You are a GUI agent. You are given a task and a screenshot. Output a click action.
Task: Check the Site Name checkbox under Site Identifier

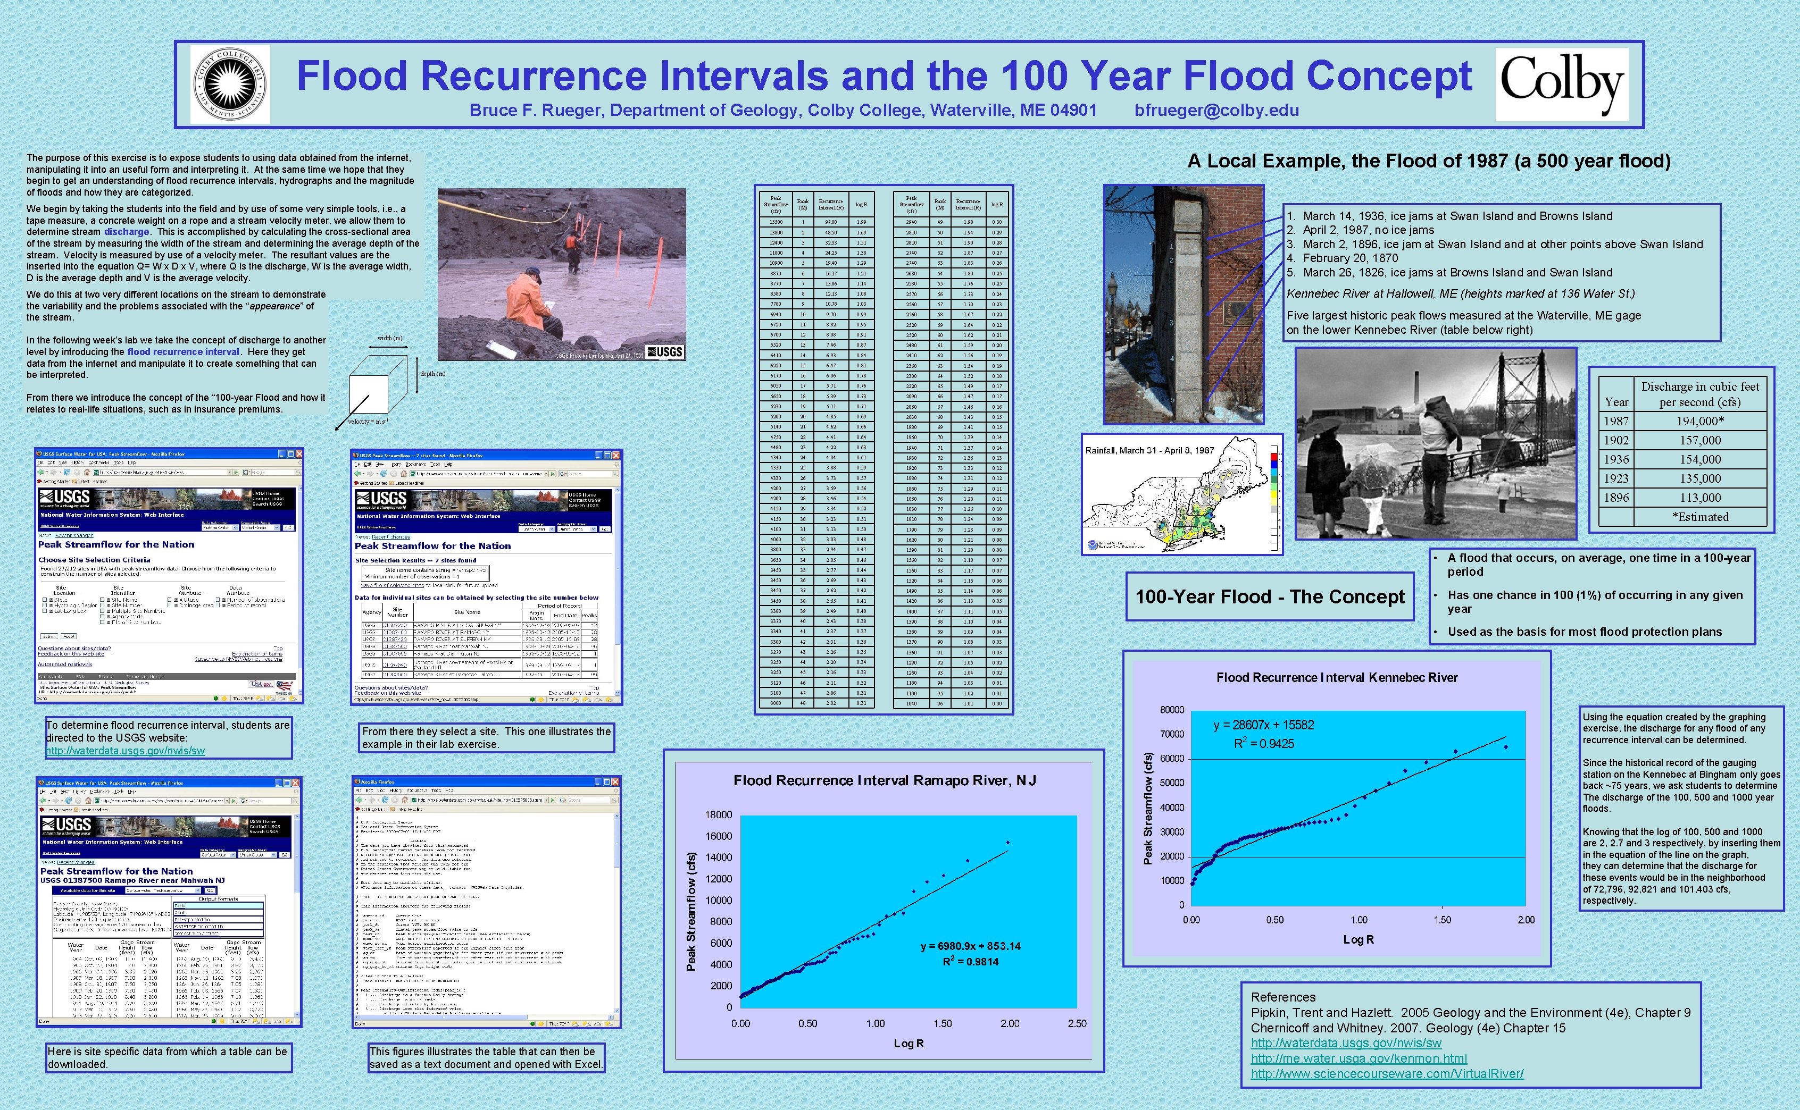click(x=102, y=601)
